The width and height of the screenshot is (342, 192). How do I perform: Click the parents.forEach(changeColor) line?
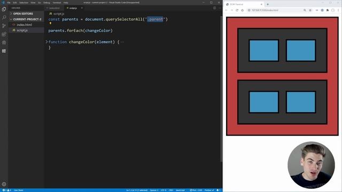pyautogui.click(x=81, y=30)
